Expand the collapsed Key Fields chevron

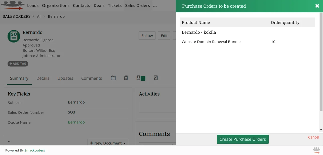[9, 141]
